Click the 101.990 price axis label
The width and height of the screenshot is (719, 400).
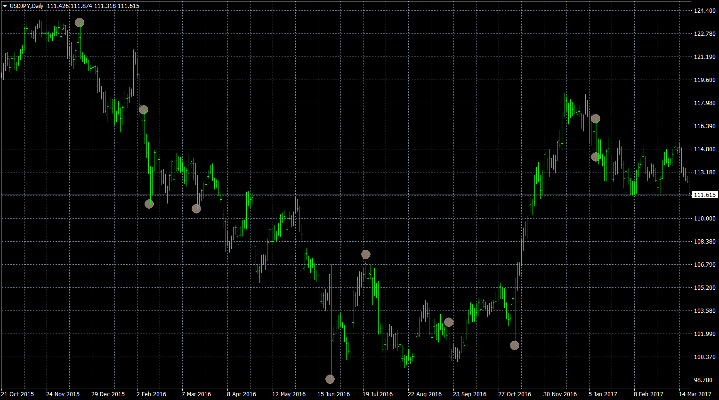click(705, 334)
